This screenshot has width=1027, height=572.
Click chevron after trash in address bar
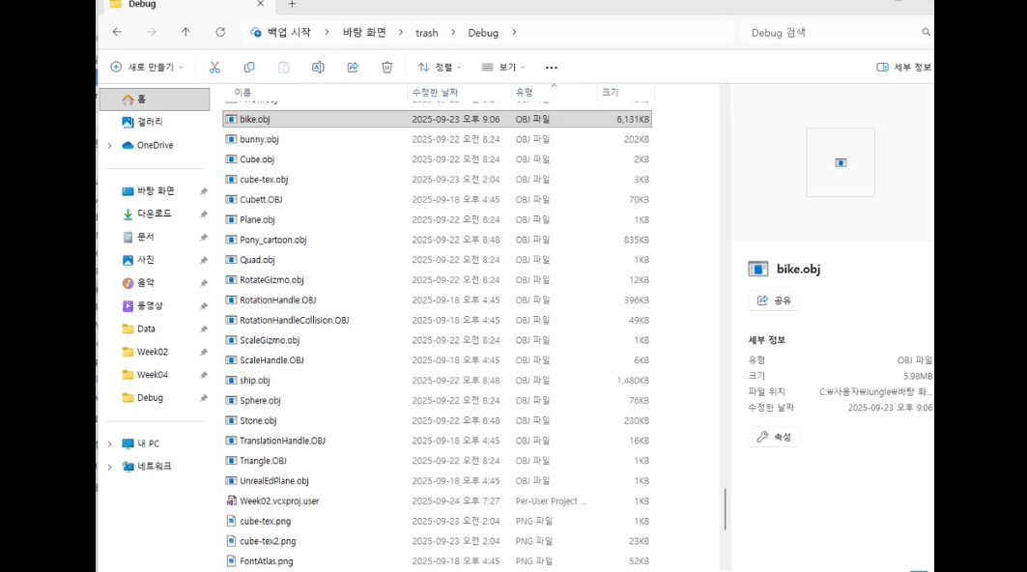click(452, 32)
